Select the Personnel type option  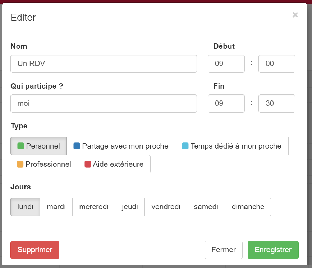click(39, 146)
